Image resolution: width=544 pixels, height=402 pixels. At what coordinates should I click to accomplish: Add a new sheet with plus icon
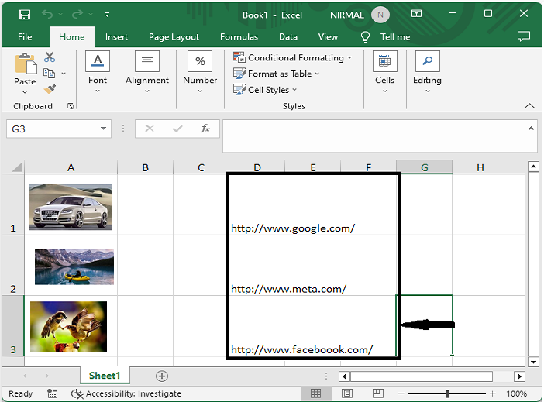coord(162,376)
